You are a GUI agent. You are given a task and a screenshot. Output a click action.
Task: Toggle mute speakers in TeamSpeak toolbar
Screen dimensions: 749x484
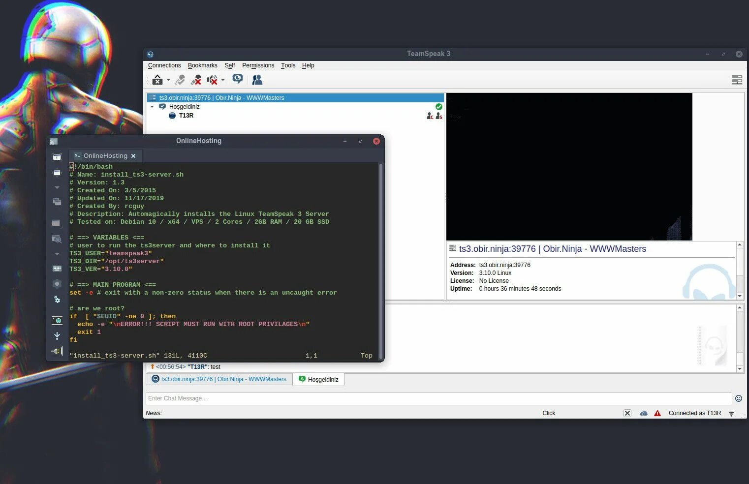[212, 80]
